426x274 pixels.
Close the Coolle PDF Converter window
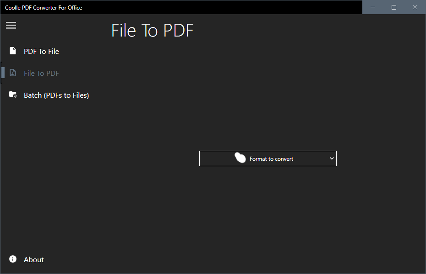[x=415, y=7]
